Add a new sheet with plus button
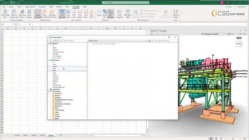This screenshot has width=249, height=140. point(61,135)
